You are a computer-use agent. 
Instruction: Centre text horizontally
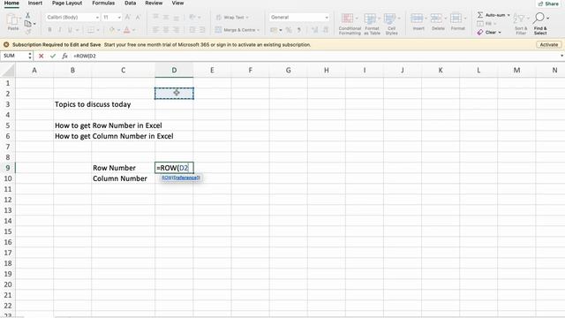(166, 30)
